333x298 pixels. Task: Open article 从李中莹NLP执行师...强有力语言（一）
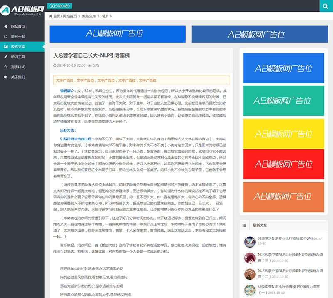(288, 290)
